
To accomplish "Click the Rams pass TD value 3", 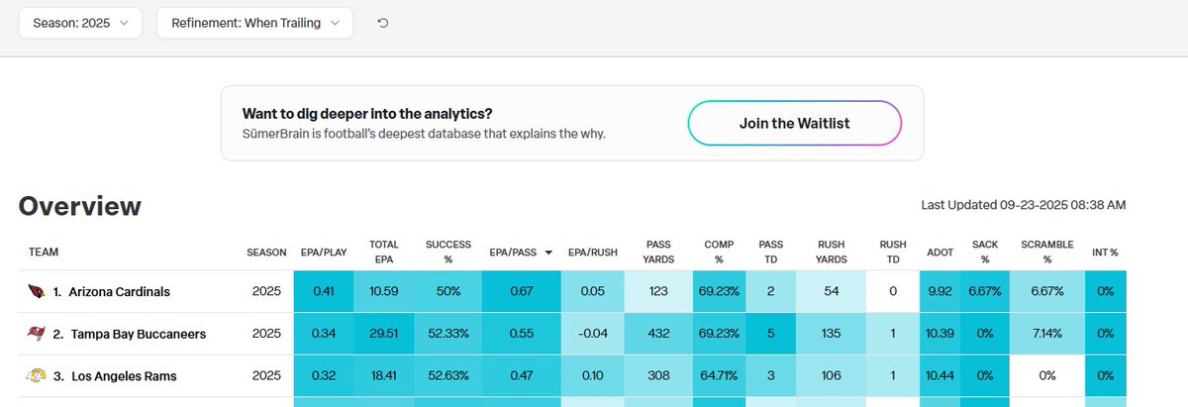I will point(770,376).
